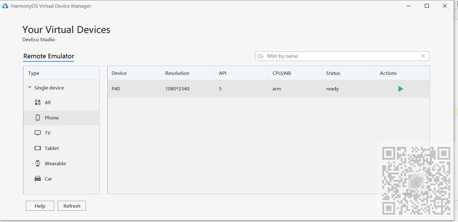Click the QR code image
458x222 pixels.
pos(416,180)
